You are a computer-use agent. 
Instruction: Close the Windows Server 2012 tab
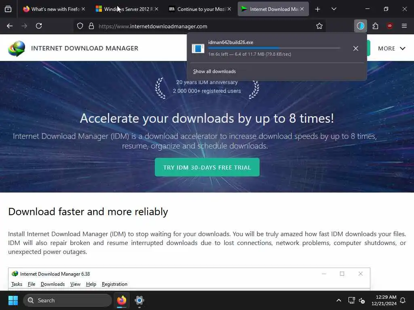[156, 9]
